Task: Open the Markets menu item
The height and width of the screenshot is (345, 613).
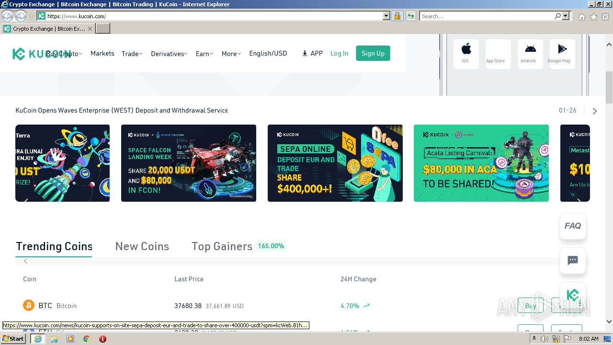Action: click(102, 53)
